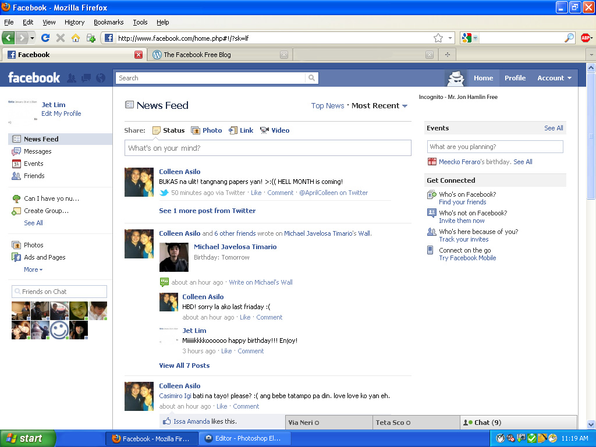This screenshot has height=447, width=596.
Task: Open the Bookmarks menu
Action: click(108, 22)
